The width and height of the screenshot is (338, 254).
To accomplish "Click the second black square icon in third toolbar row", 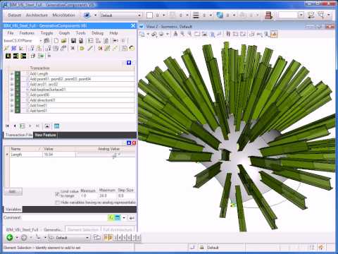I will (15, 56).
